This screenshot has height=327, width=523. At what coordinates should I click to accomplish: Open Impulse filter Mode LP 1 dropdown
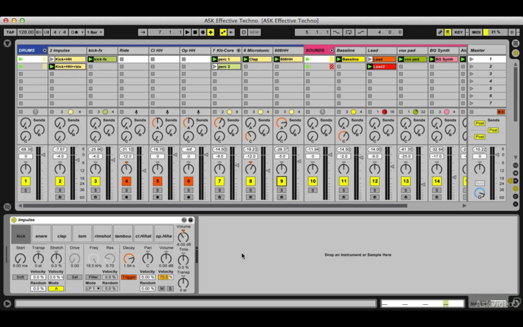[x=93, y=288]
